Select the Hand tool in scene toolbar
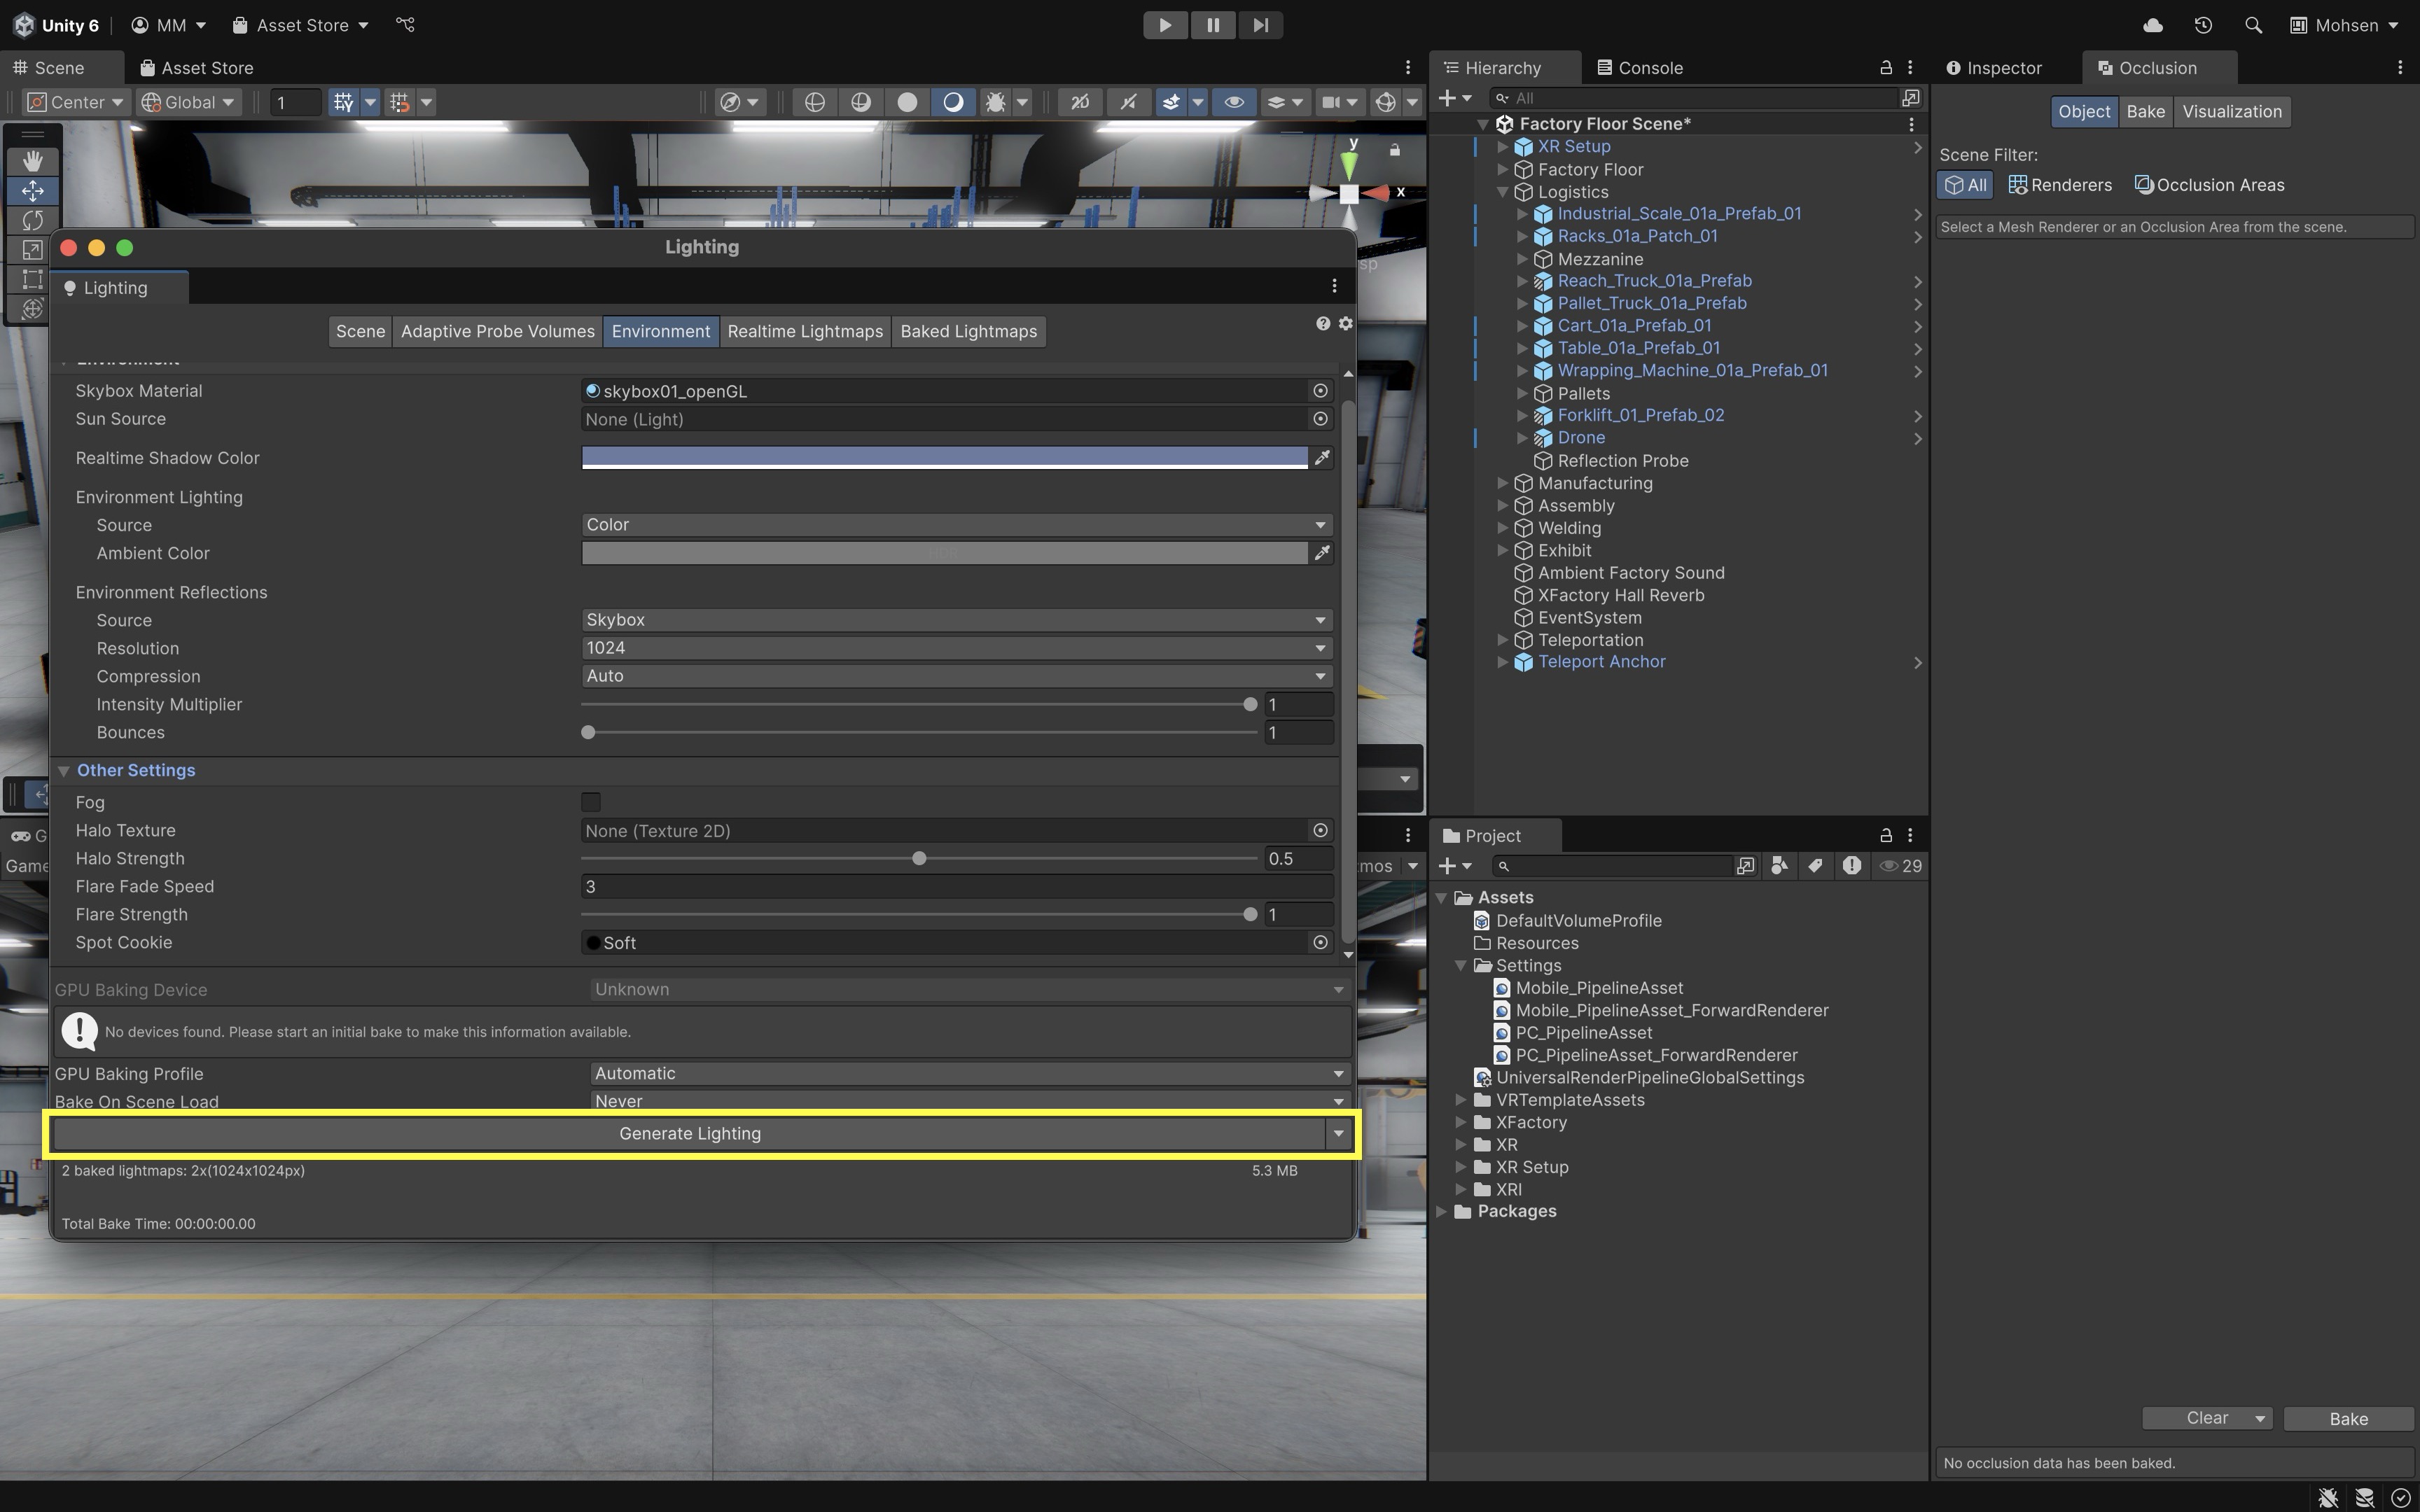The height and width of the screenshot is (1512, 2420). [x=32, y=161]
